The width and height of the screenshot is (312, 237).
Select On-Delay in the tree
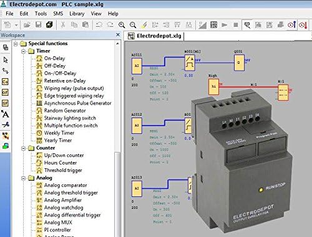pyautogui.click(x=54, y=58)
